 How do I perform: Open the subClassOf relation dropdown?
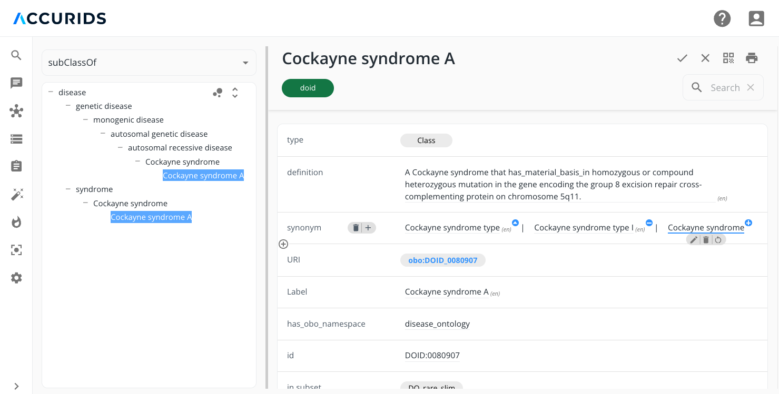[149, 63]
